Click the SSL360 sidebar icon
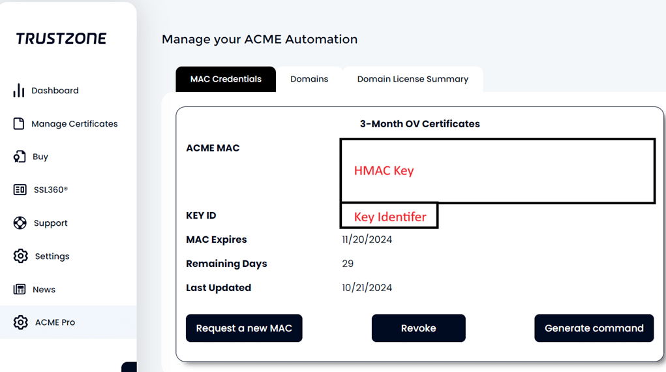 click(x=20, y=190)
